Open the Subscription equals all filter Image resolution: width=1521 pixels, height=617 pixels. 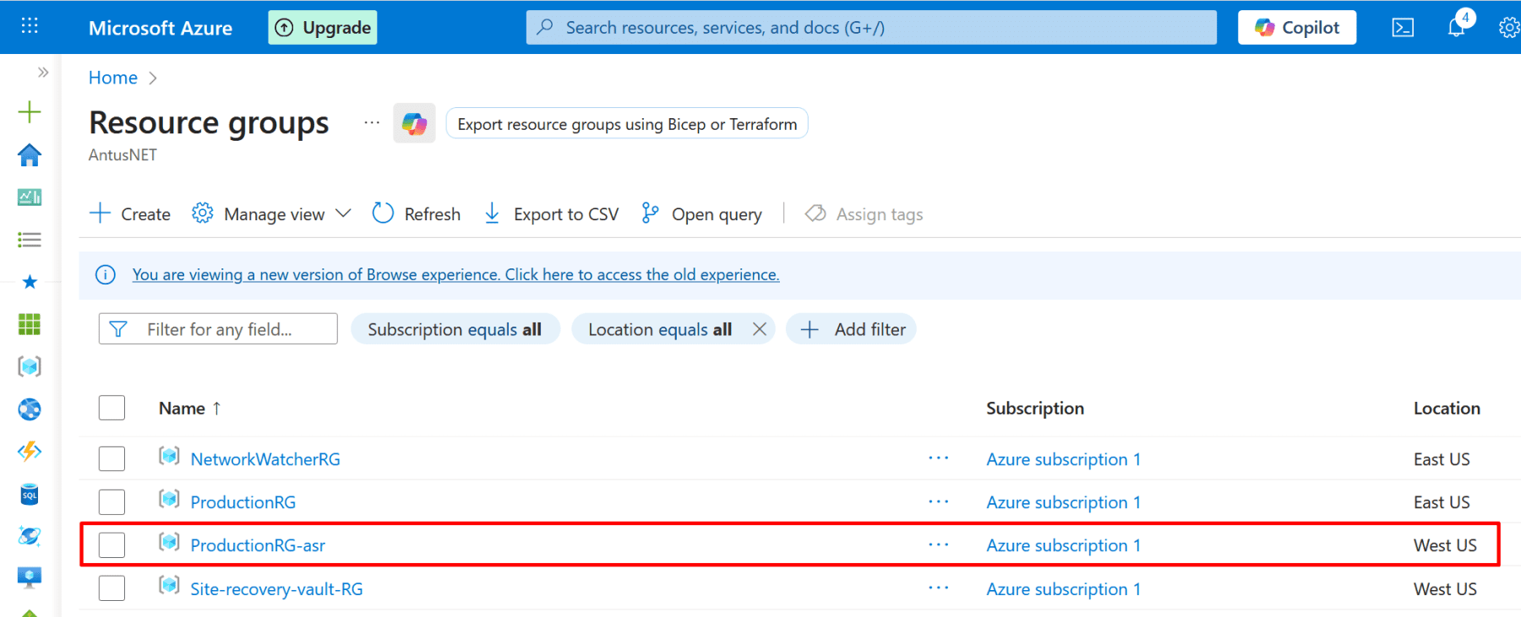455,329
